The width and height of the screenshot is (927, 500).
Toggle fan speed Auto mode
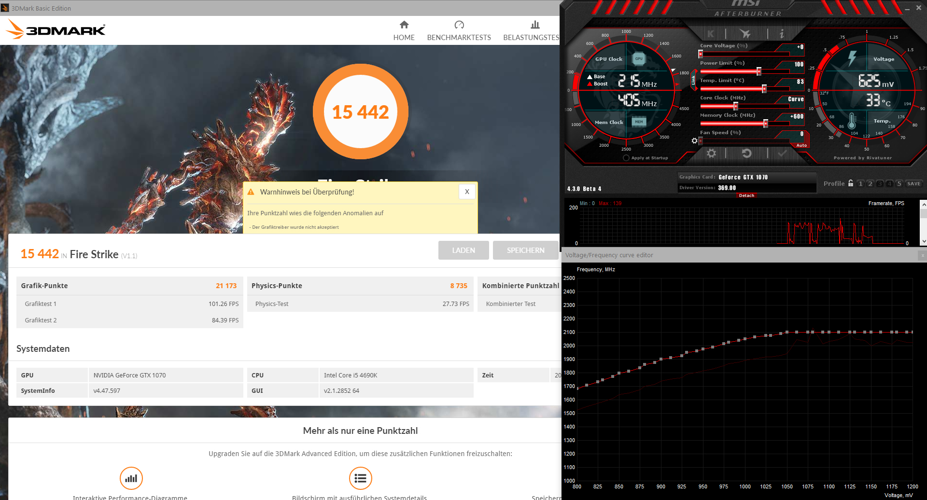click(801, 145)
